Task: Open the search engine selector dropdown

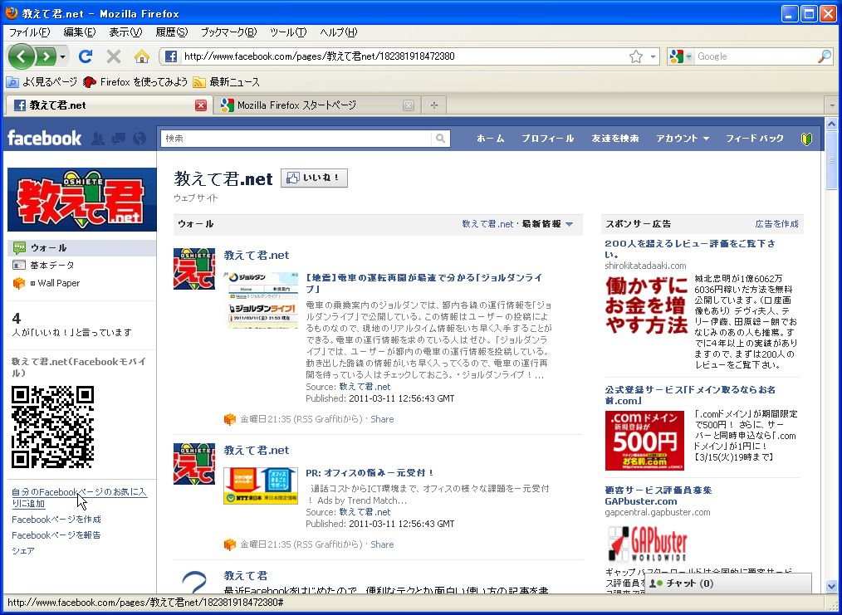Action: click(680, 56)
